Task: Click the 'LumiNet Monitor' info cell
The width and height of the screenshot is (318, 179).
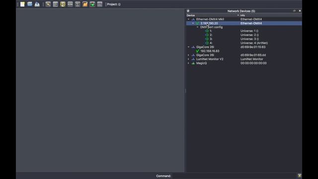Action: [252, 59]
